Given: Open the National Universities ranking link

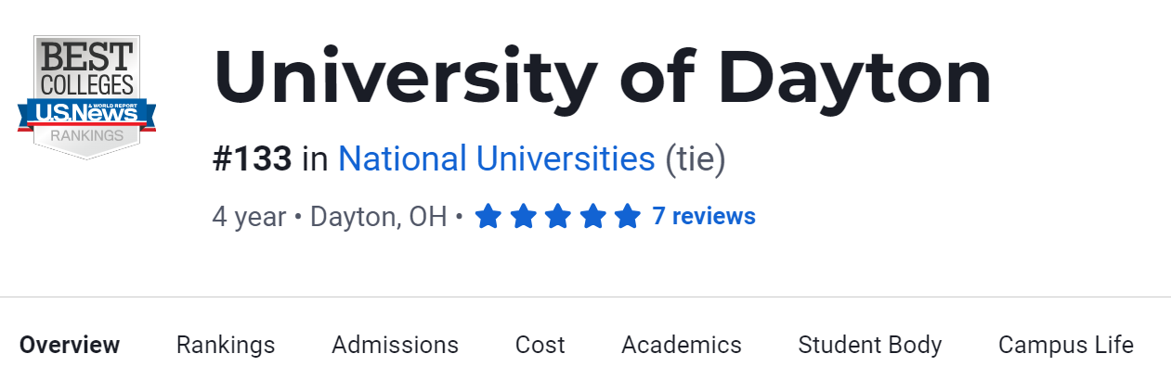Looking at the screenshot, I should click(496, 159).
